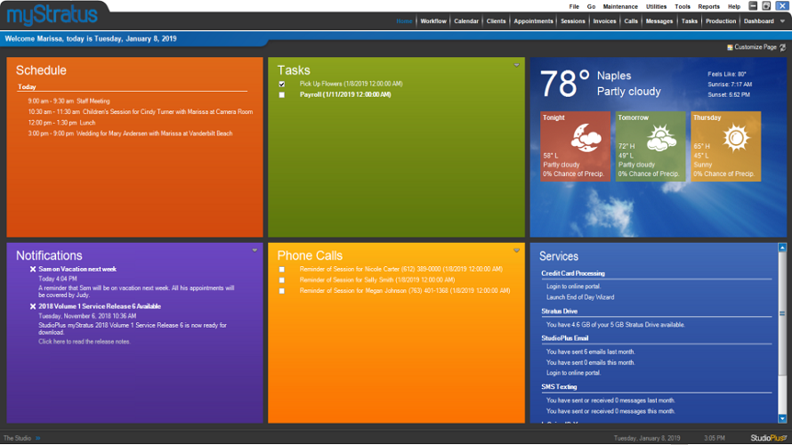Click Tonight's partly cloudy moon icon

[x=586, y=137]
